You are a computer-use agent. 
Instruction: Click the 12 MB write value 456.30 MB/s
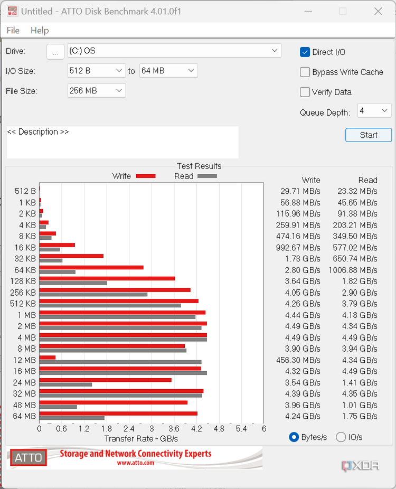298,360
